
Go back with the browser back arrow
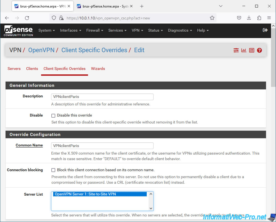tap(7, 18)
